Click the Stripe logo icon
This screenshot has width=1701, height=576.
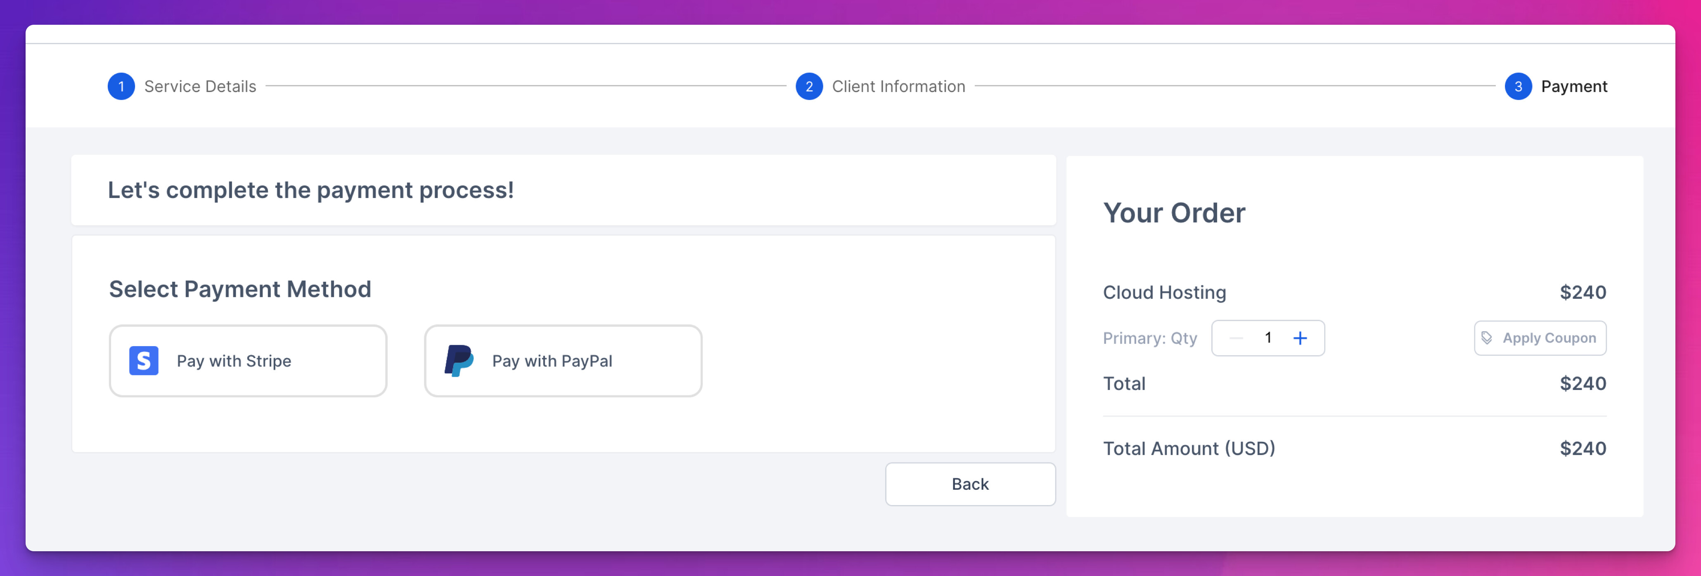pos(143,361)
